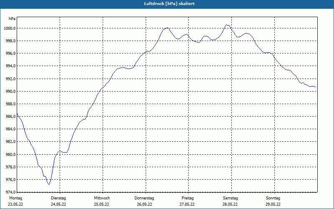Click the 26.05.22 date label
Viewport: 334px width, 209px height.
pyautogui.click(x=144, y=204)
